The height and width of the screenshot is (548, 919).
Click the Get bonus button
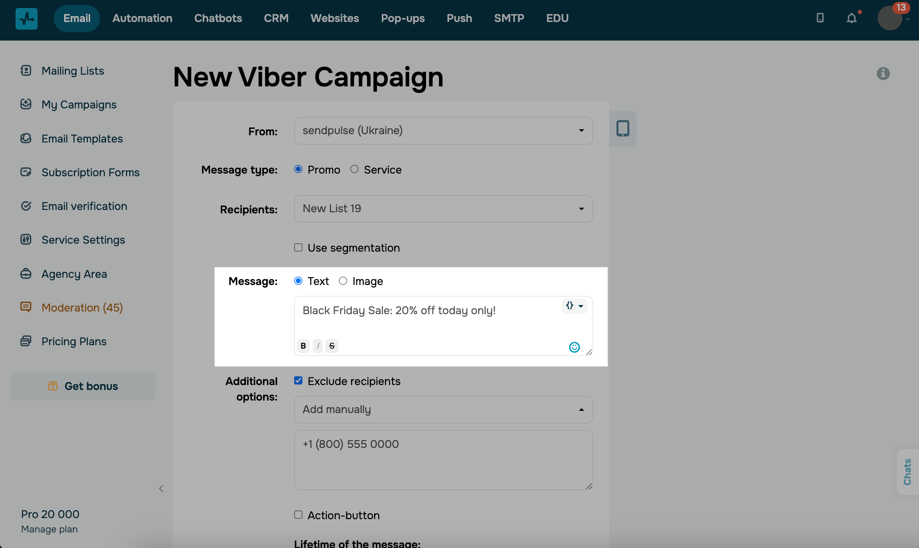tap(83, 386)
